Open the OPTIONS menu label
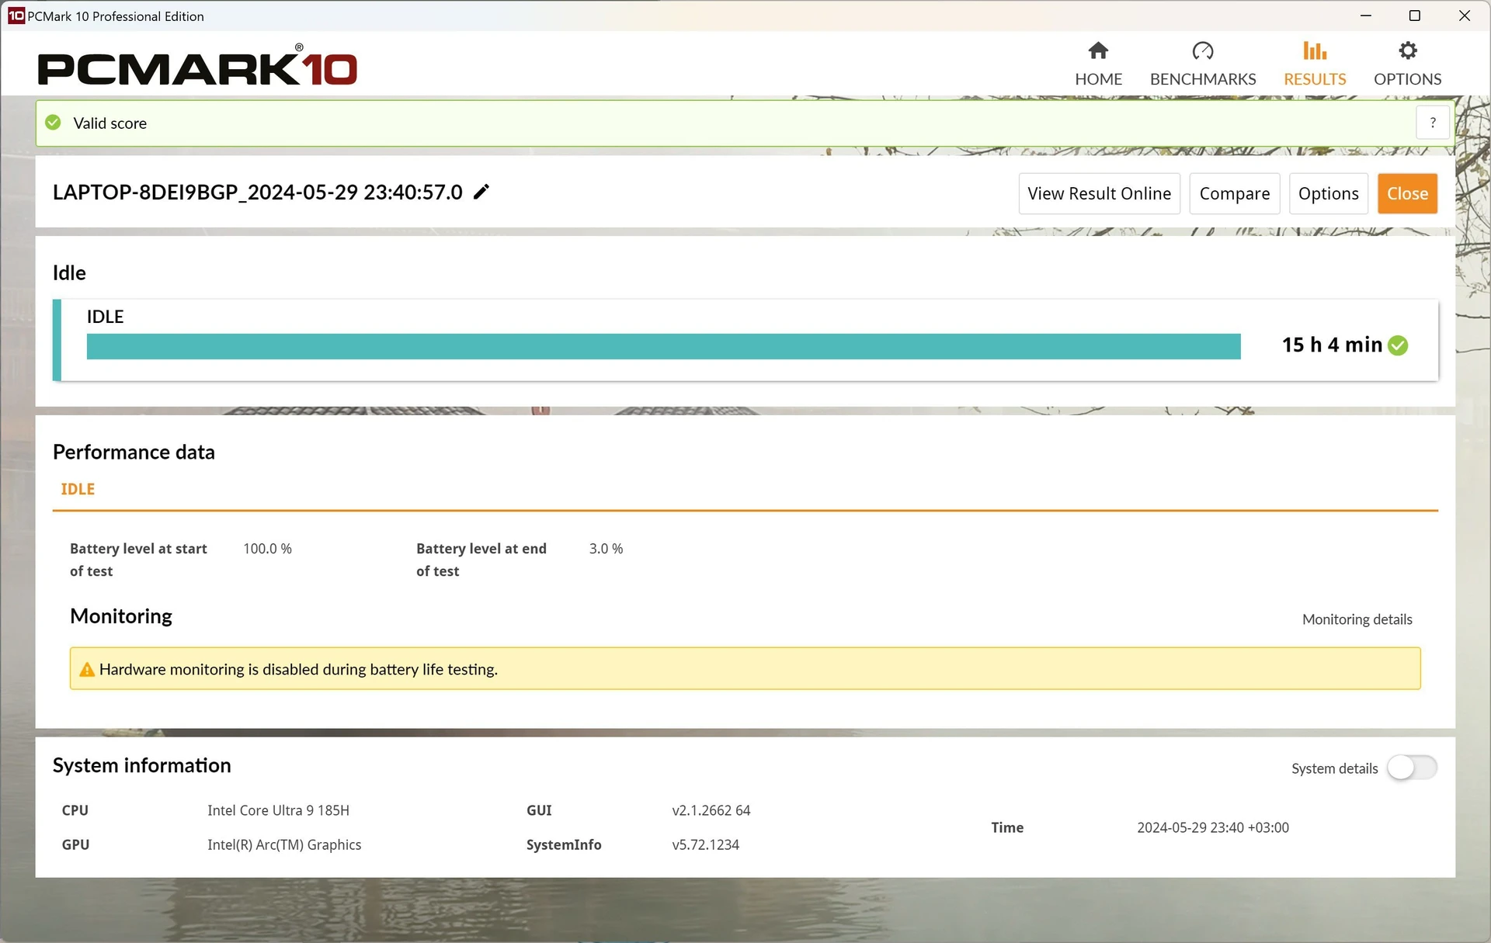This screenshot has width=1491, height=943. click(1407, 79)
